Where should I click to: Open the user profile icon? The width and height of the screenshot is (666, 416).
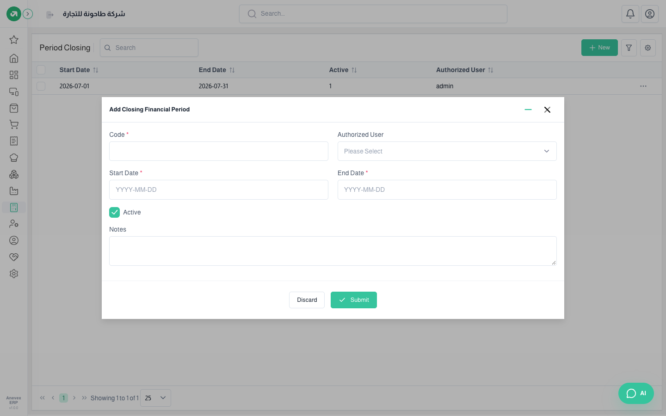(650, 14)
